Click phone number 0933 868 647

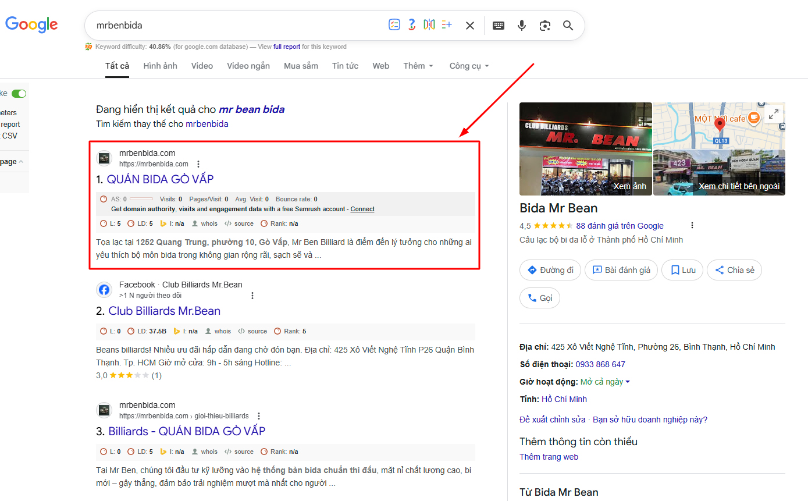coord(600,364)
